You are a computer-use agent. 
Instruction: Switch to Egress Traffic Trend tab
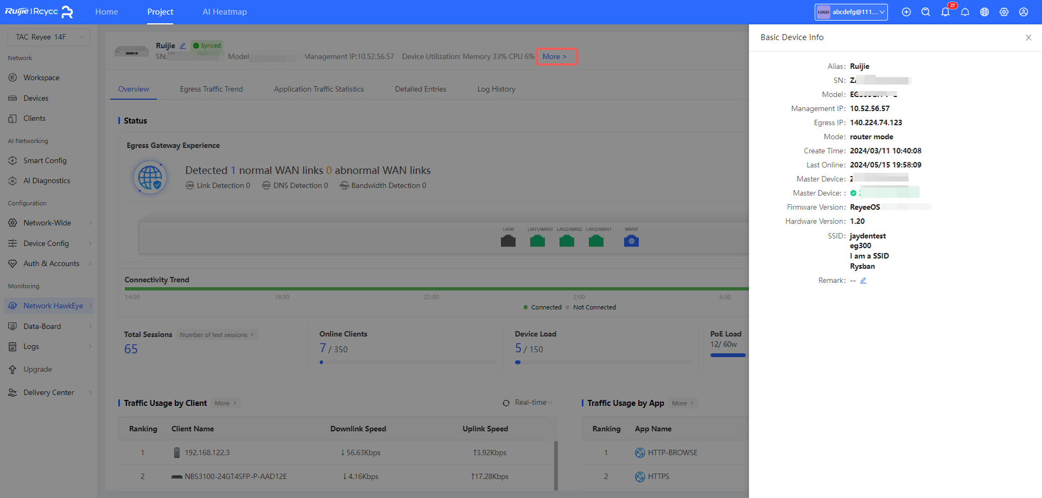pos(211,89)
